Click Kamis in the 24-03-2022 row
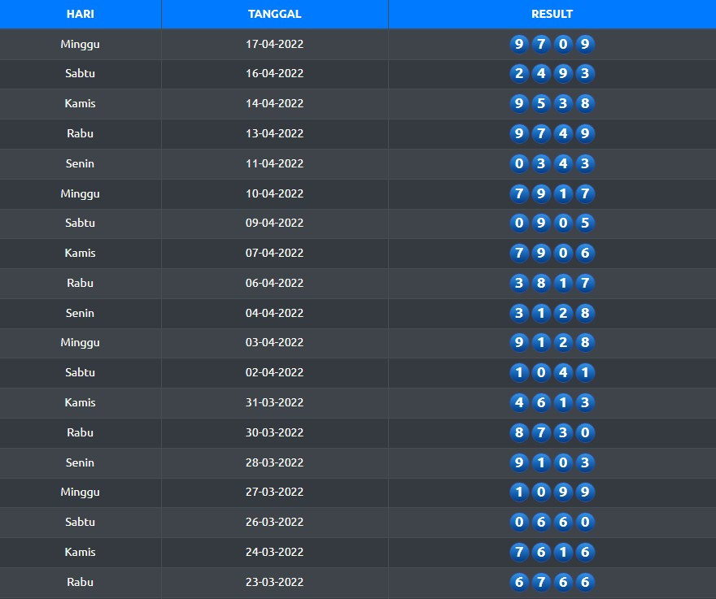Image resolution: width=716 pixels, height=599 pixels. (x=81, y=553)
